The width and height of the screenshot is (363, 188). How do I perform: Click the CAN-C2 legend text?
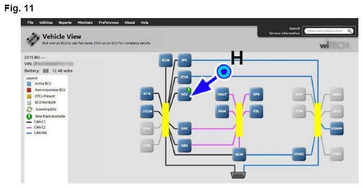tap(40, 128)
